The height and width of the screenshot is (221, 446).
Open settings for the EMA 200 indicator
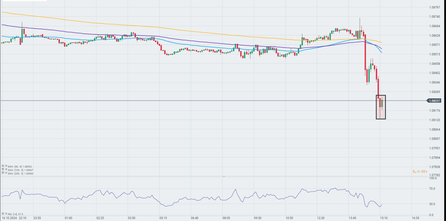point(3,173)
